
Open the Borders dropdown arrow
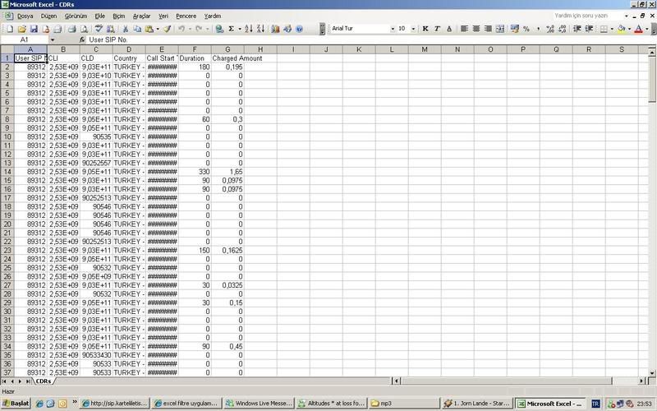point(612,29)
